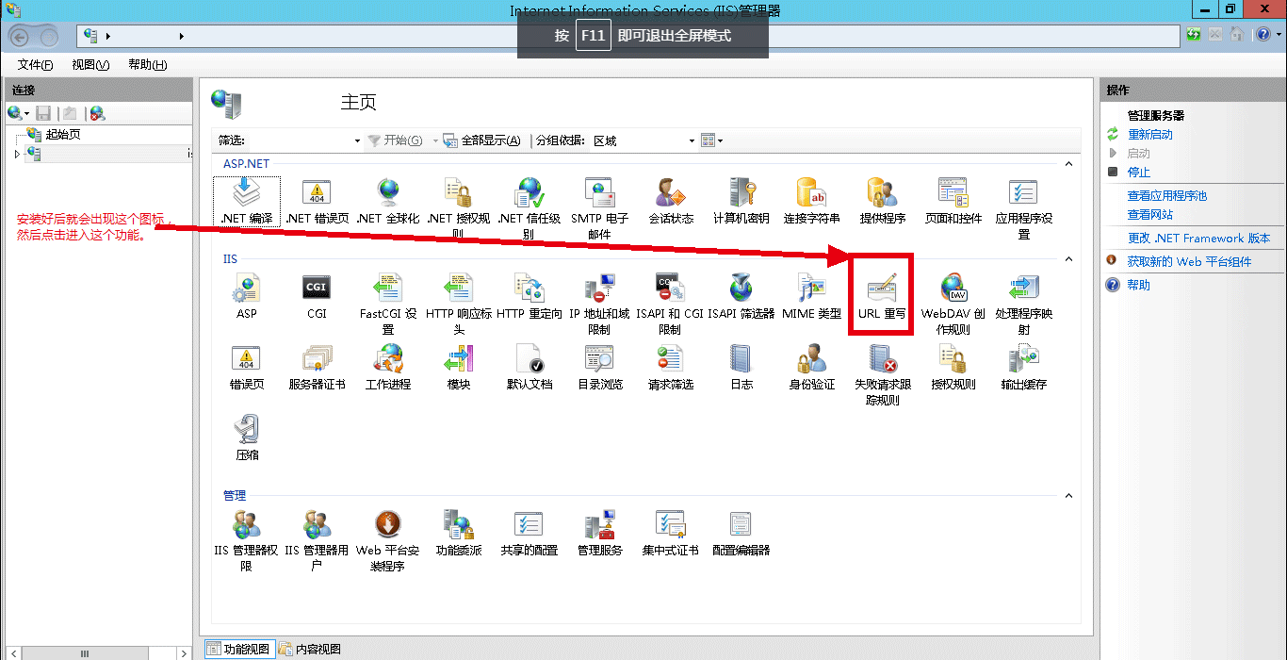This screenshot has width=1287, height=660.
Task: Open the 身份验证 feature
Action: pyautogui.click(x=811, y=368)
